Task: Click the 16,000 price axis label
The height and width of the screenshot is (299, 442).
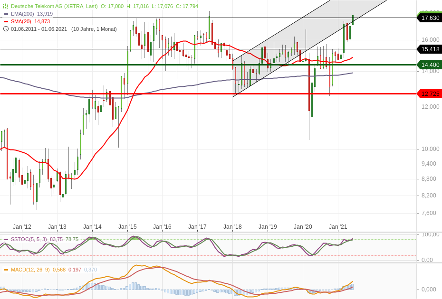Action: click(x=430, y=40)
